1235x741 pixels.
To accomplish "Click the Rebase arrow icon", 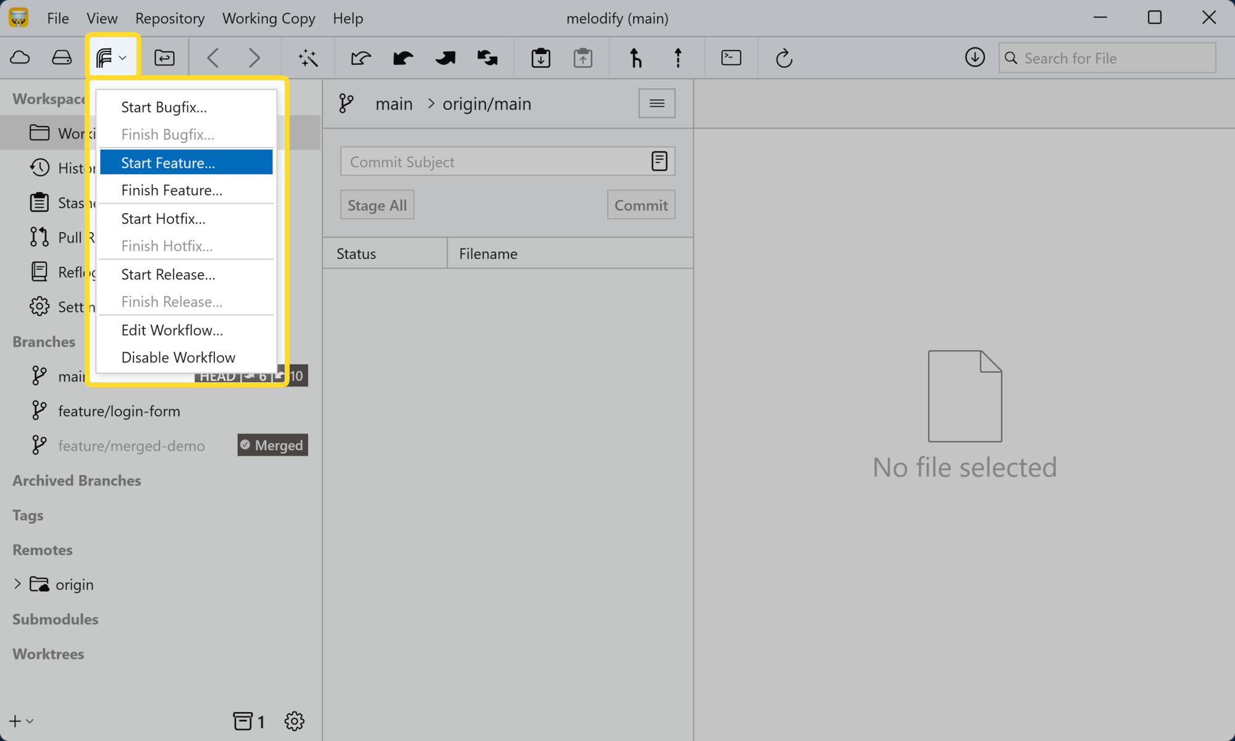I will click(x=678, y=58).
